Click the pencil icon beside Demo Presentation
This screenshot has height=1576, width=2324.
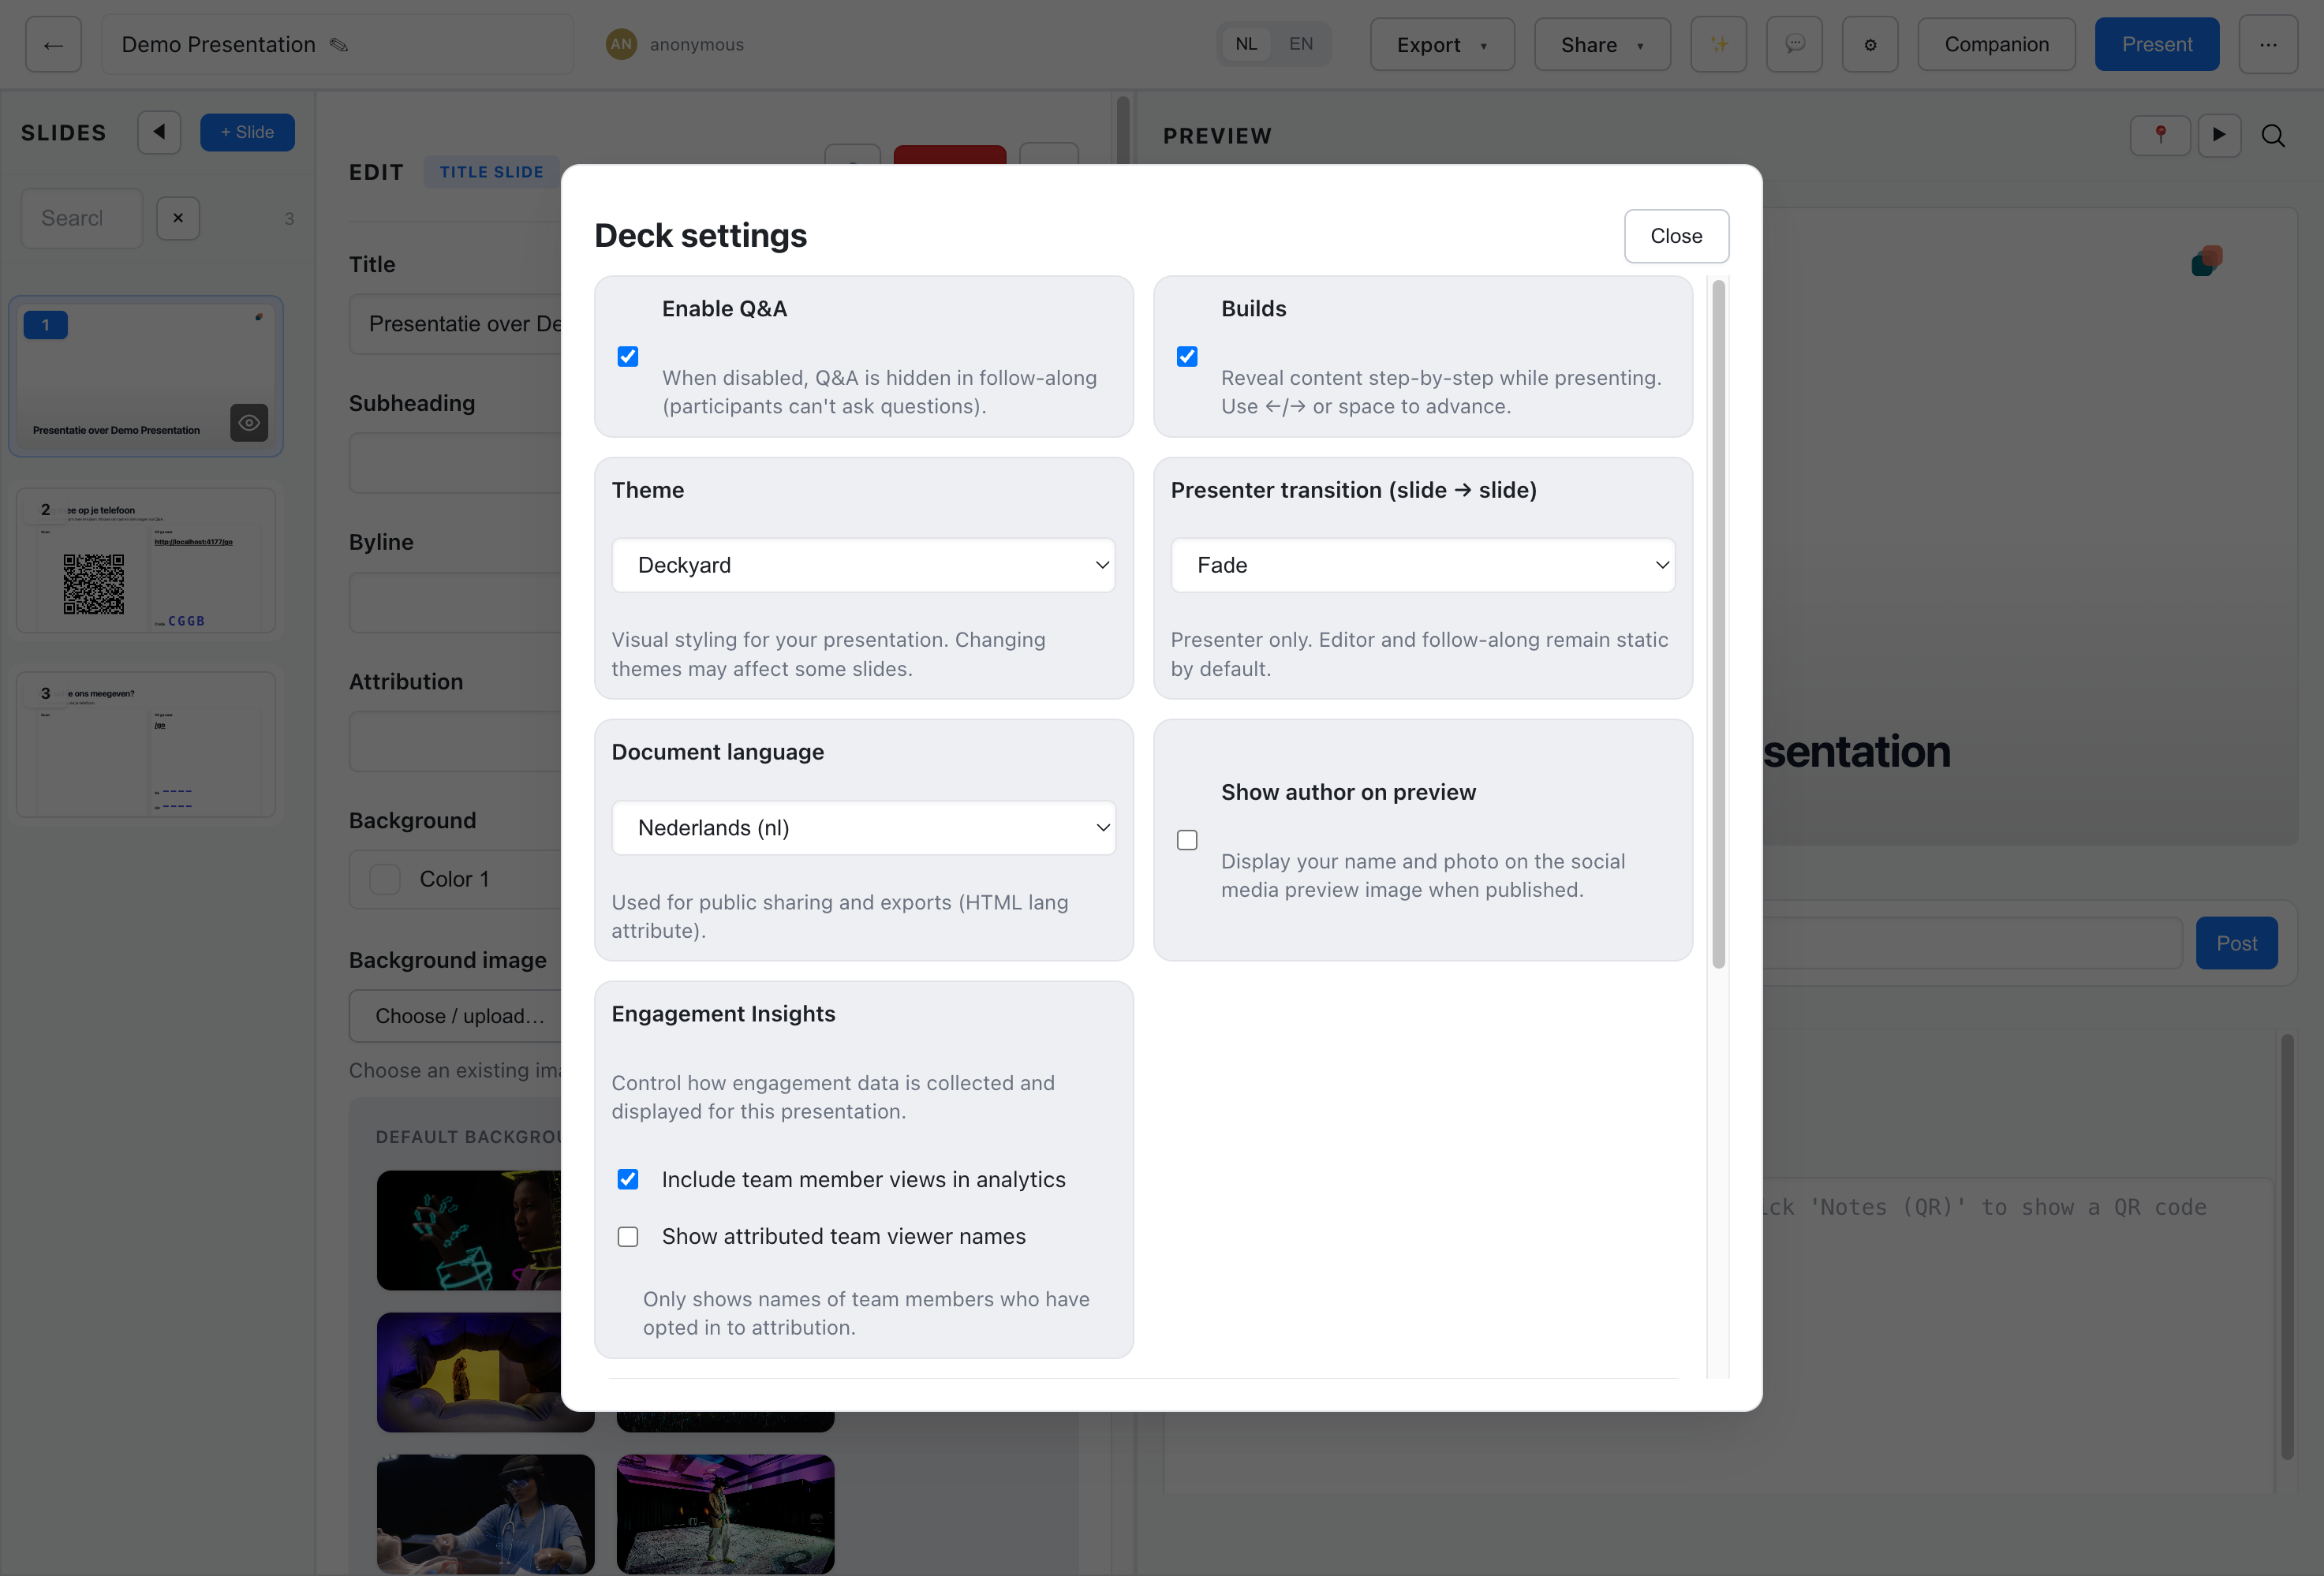click(x=339, y=45)
